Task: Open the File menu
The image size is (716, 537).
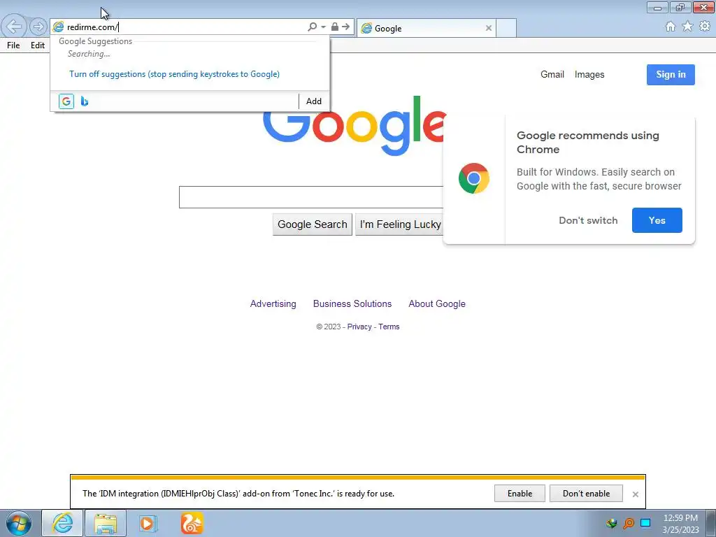Action: click(x=13, y=45)
